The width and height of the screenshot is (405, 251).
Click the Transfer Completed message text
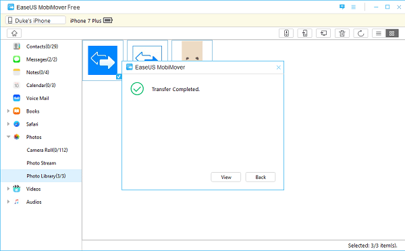(175, 89)
